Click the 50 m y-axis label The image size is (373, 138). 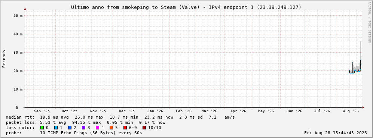(x=18, y=15)
